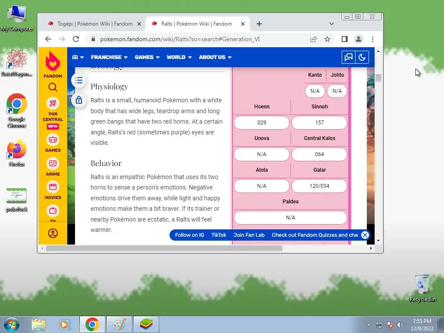444x333 pixels.
Task: Open Games controller icon in Fandom sidebar
Action: click(52, 140)
